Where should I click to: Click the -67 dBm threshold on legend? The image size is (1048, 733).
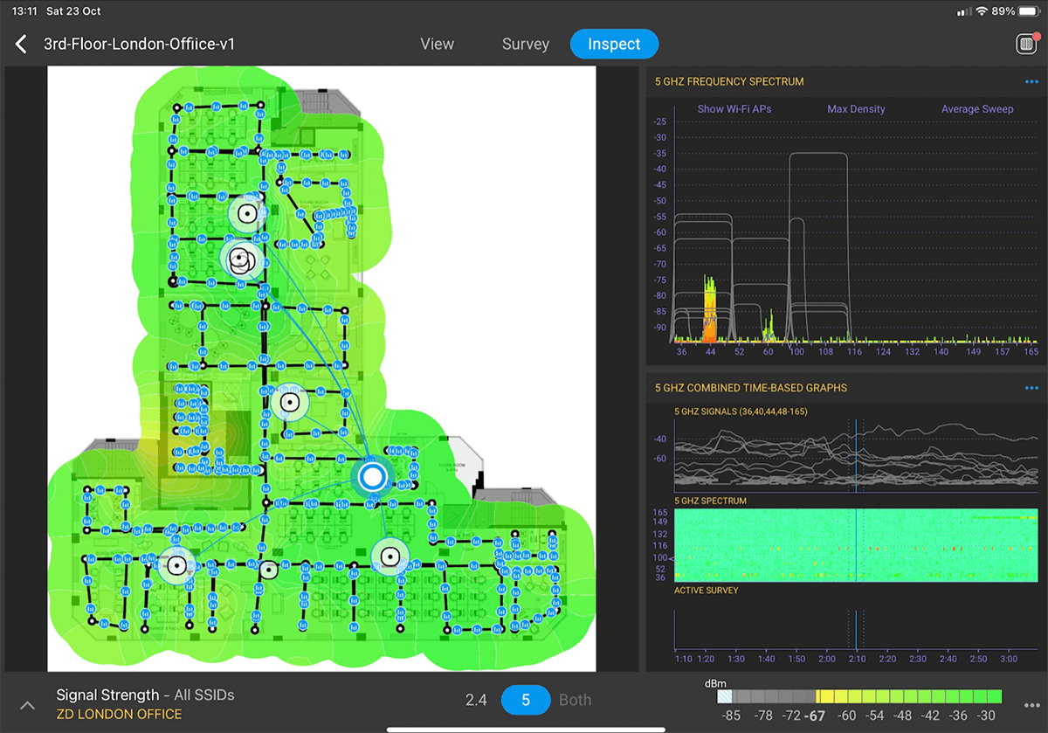pyautogui.click(x=816, y=716)
